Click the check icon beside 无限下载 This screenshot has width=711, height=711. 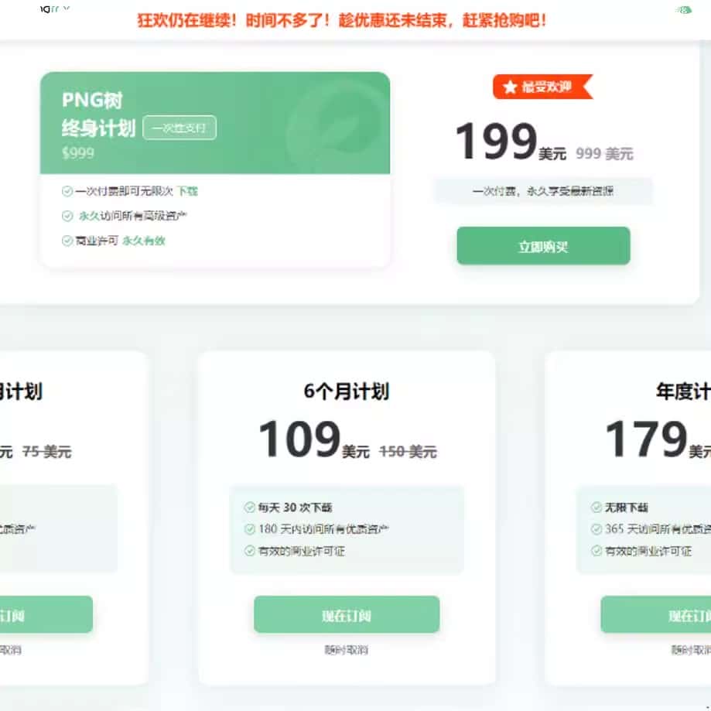point(596,507)
